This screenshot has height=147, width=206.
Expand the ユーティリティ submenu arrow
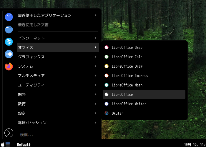[x=96, y=85]
